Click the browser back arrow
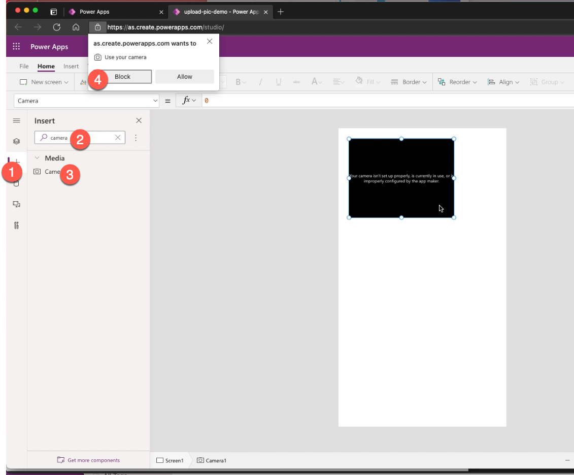This screenshot has height=475, width=574. tap(18, 27)
